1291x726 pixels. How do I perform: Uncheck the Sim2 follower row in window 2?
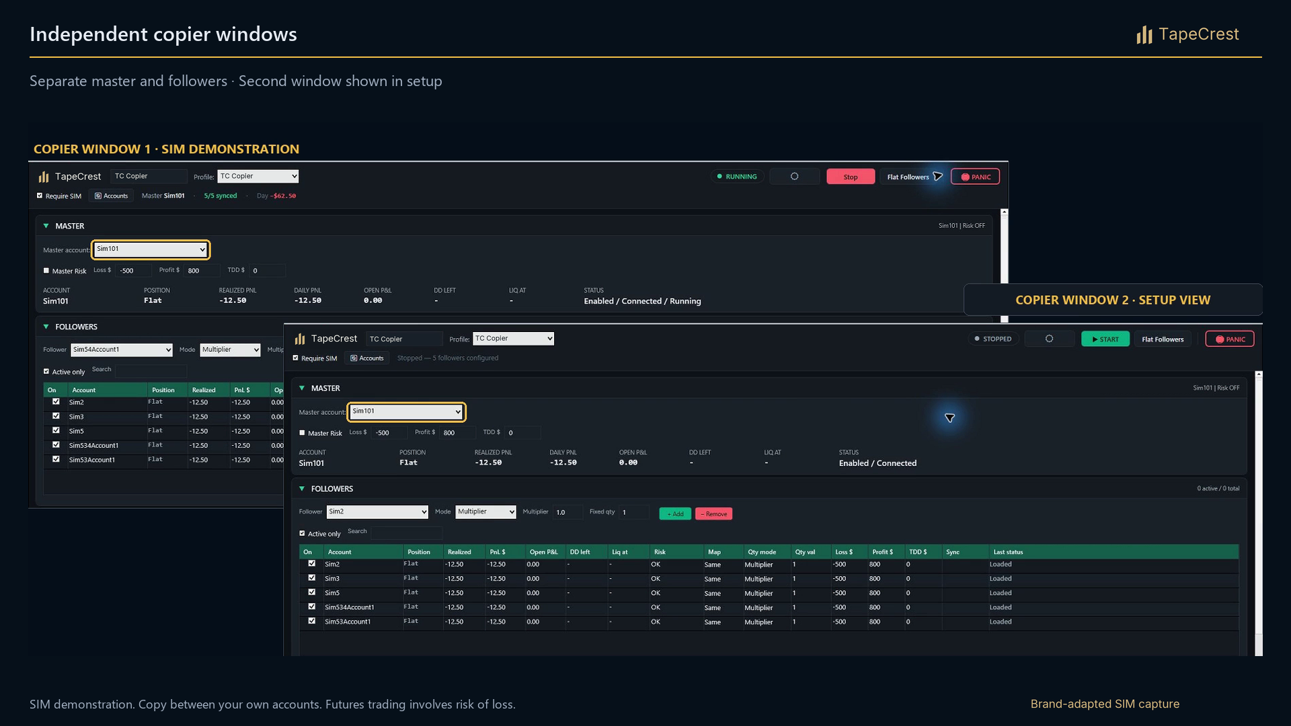coord(311,564)
